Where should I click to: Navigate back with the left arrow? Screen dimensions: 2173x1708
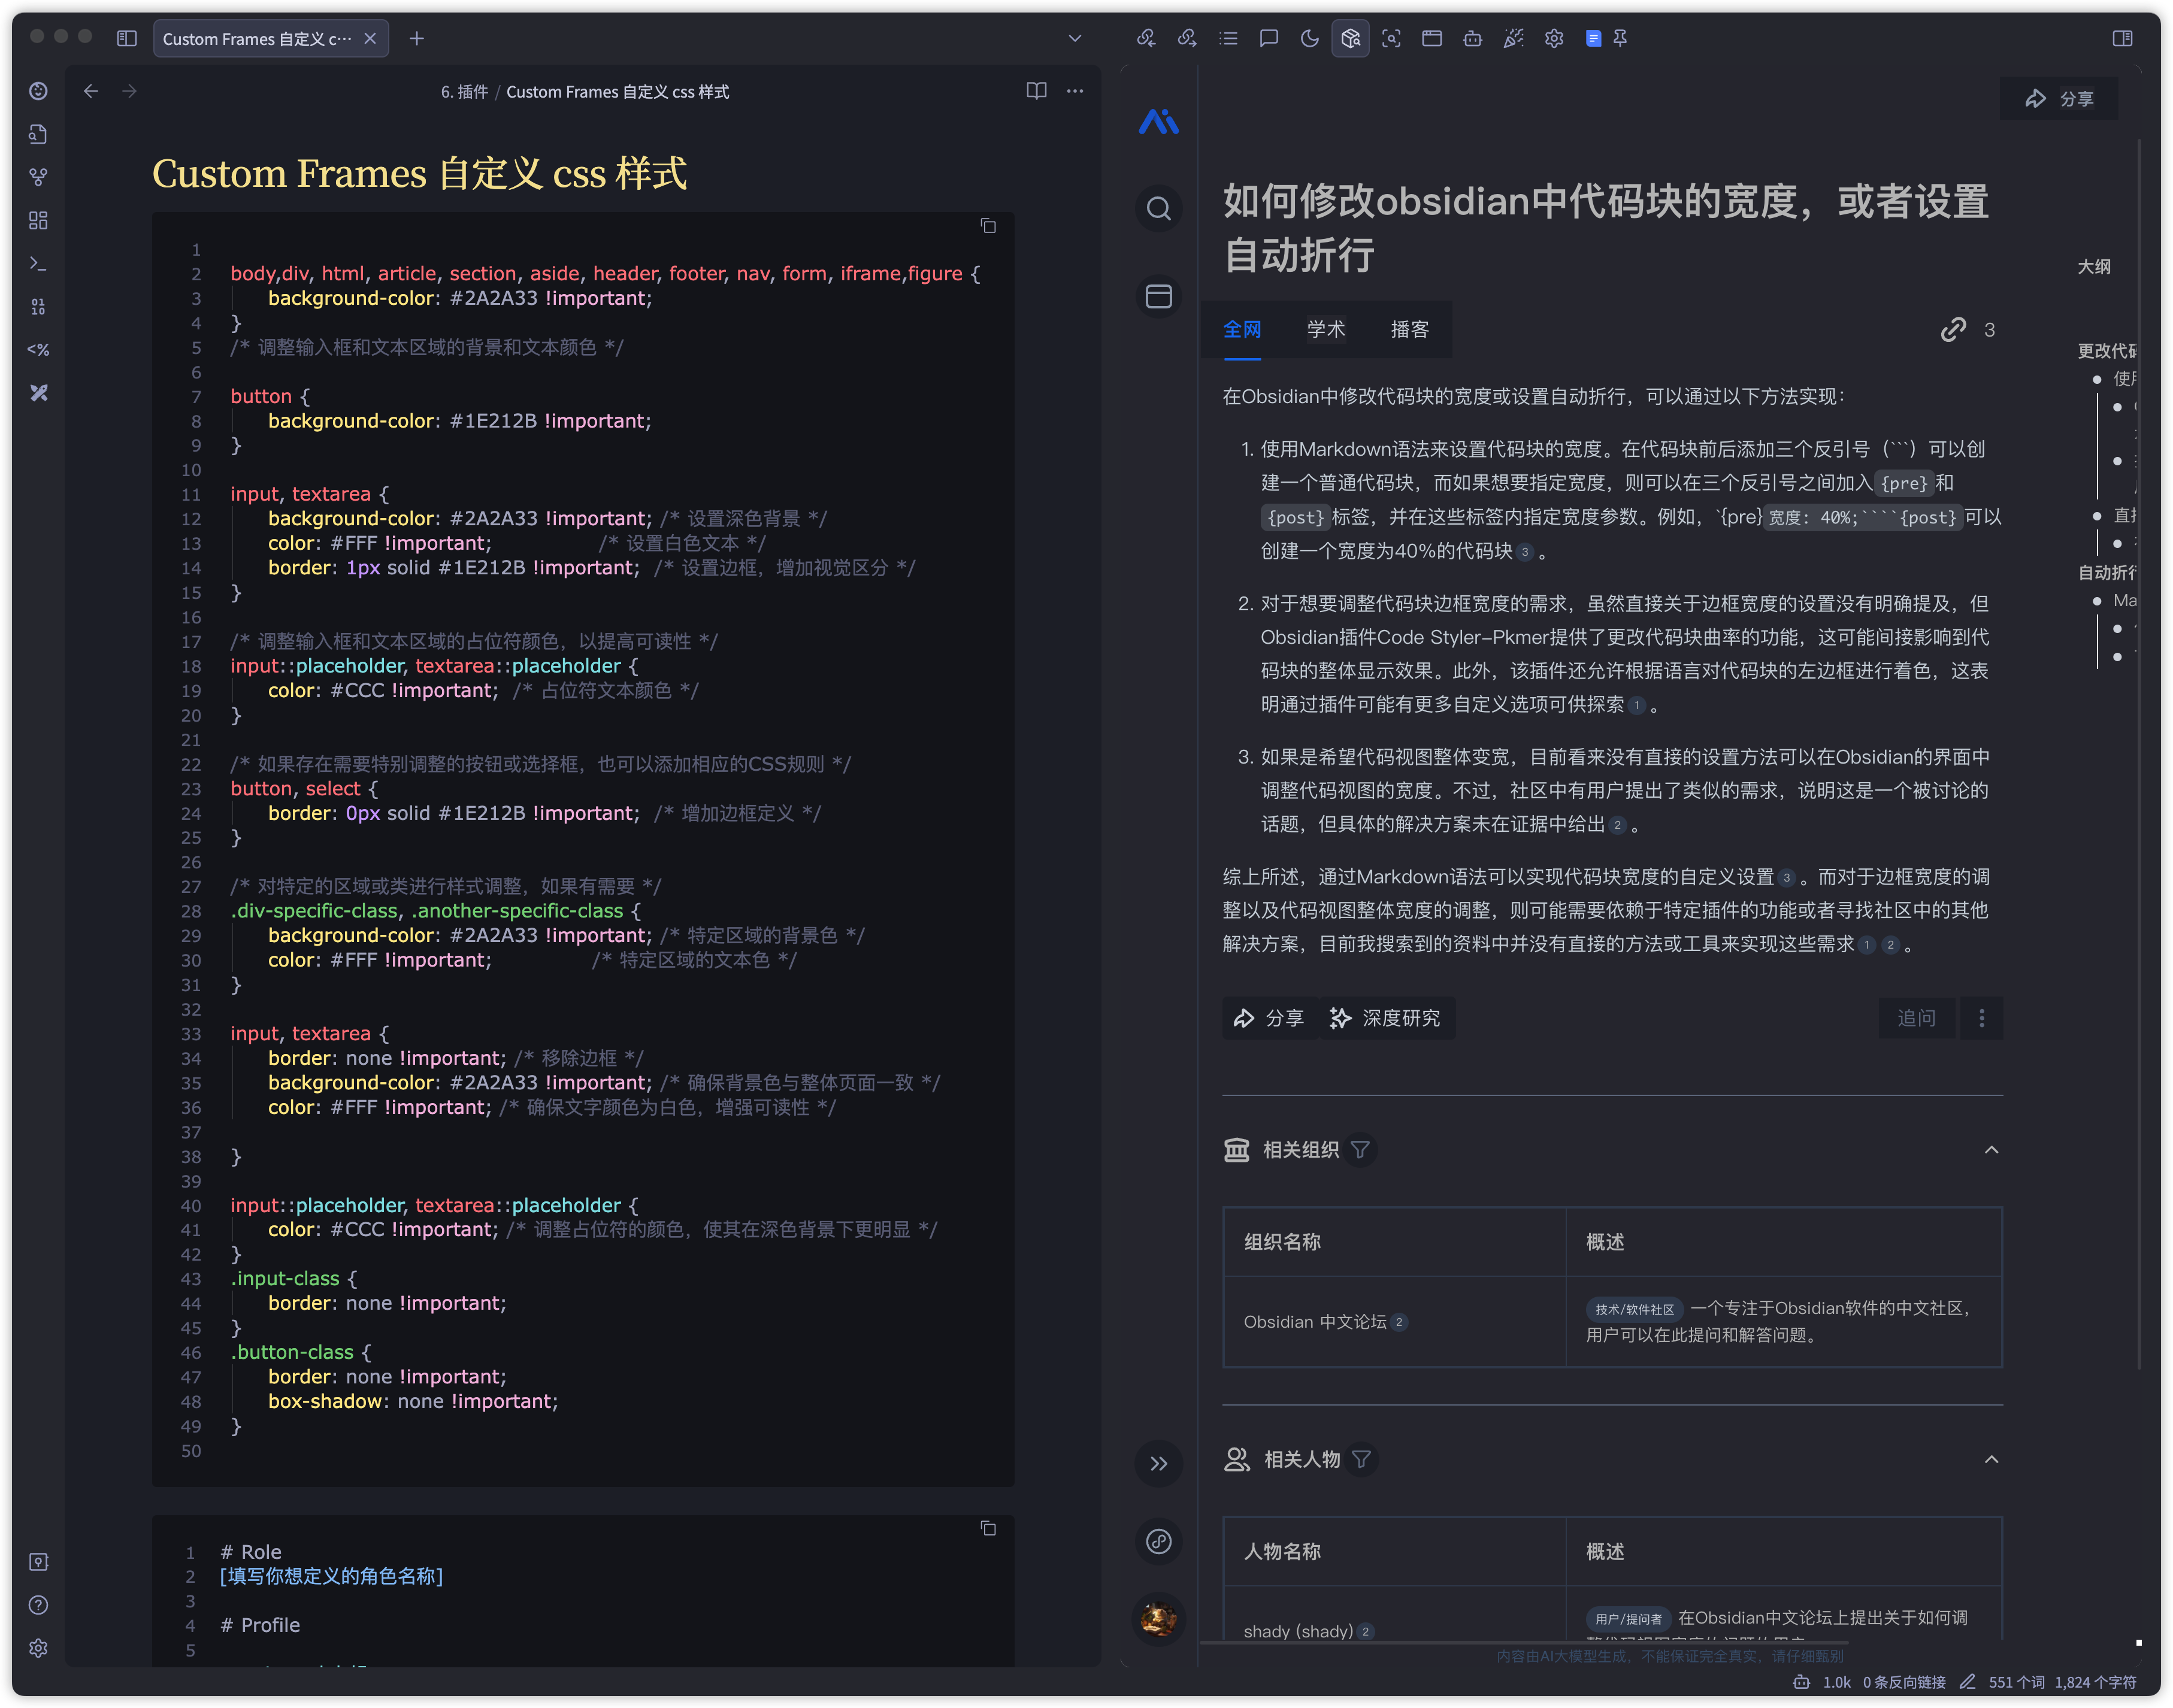pyautogui.click(x=91, y=91)
